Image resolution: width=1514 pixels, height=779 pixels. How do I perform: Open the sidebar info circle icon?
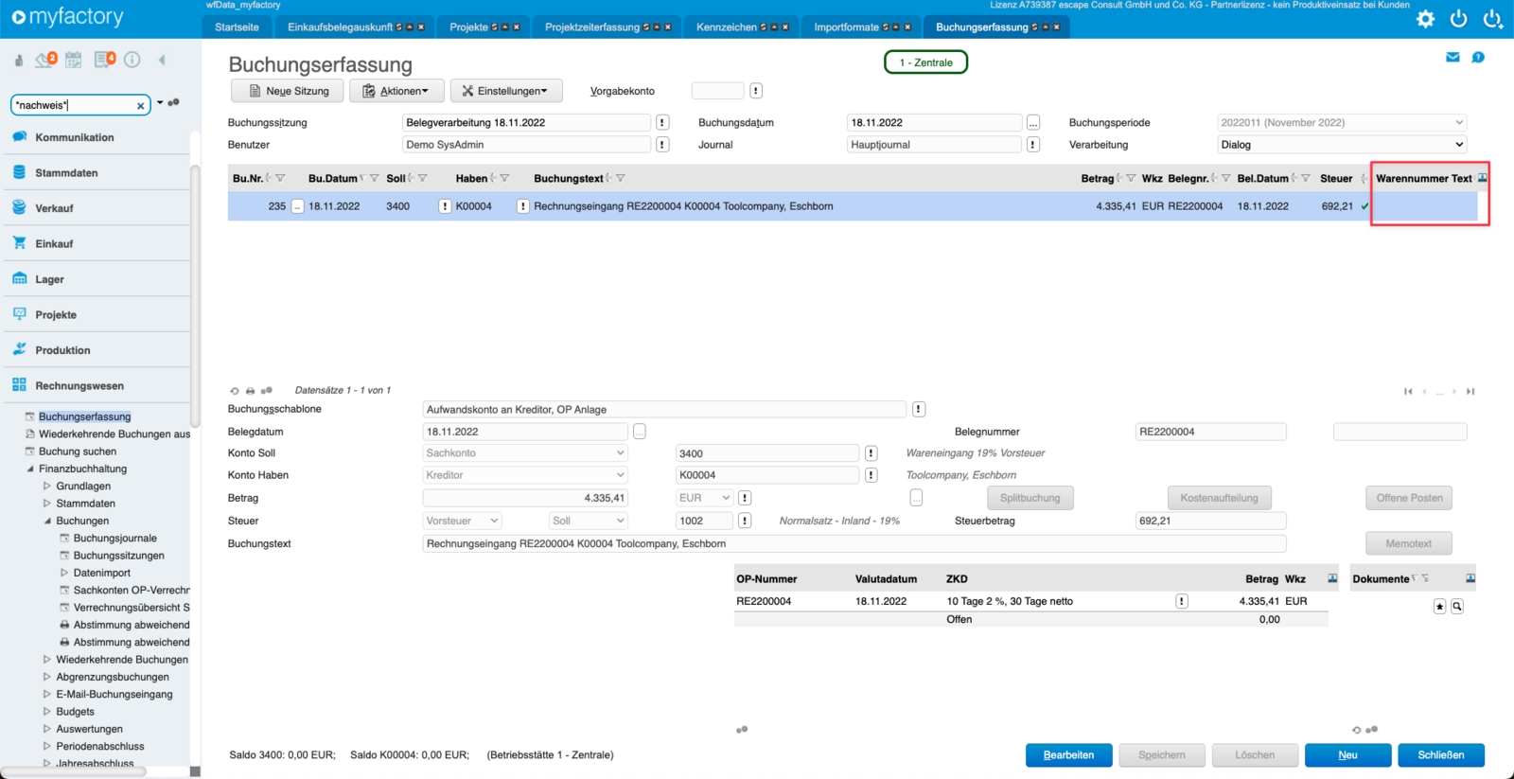point(132,60)
